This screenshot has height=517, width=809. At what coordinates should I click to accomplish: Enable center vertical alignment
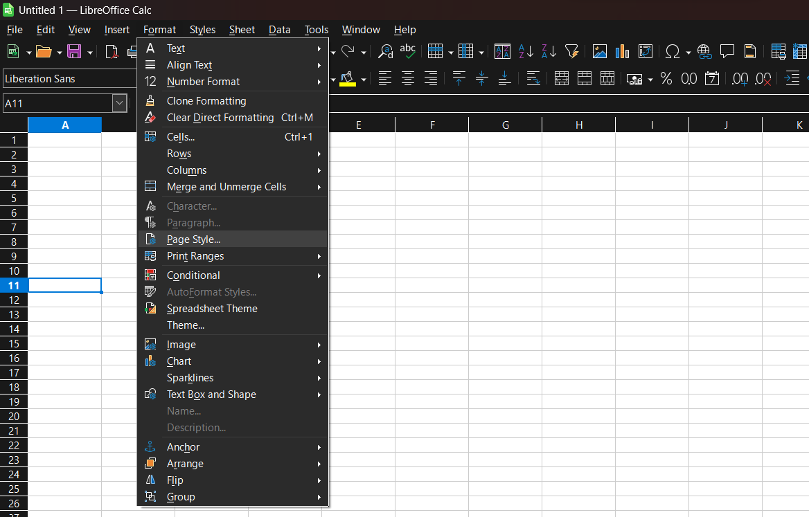click(481, 78)
